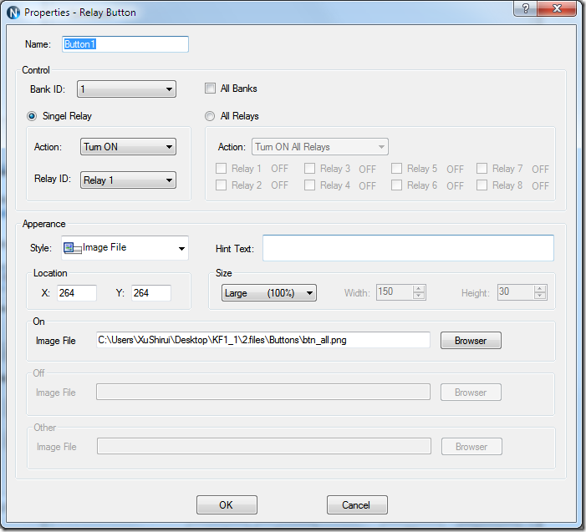
Task: Click OFF status text beside Relay 8
Action: coord(540,186)
